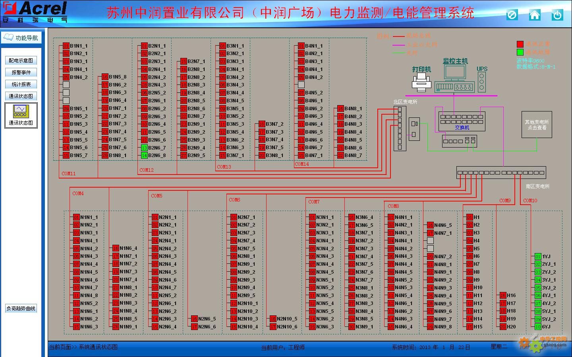Click the 统计报表 button

pyautogui.click(x=21, y=84)
